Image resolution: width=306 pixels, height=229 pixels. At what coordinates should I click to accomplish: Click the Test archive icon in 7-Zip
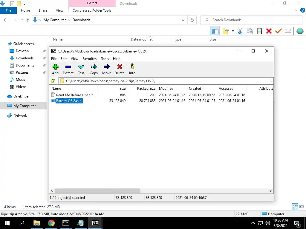click(81, 69)
